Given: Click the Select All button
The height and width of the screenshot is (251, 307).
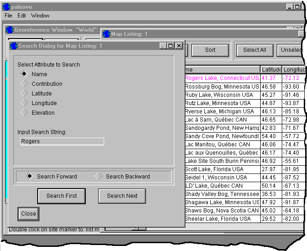Looking at the screenshot, I should pos(254,50).
